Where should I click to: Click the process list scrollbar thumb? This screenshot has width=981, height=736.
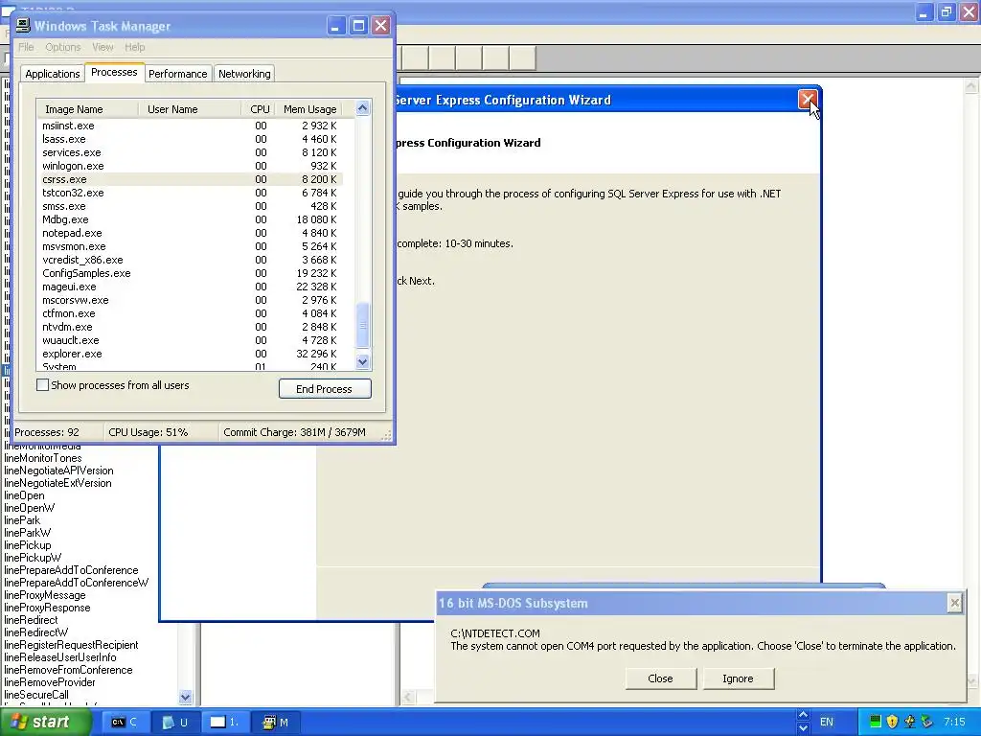(362, 325)
